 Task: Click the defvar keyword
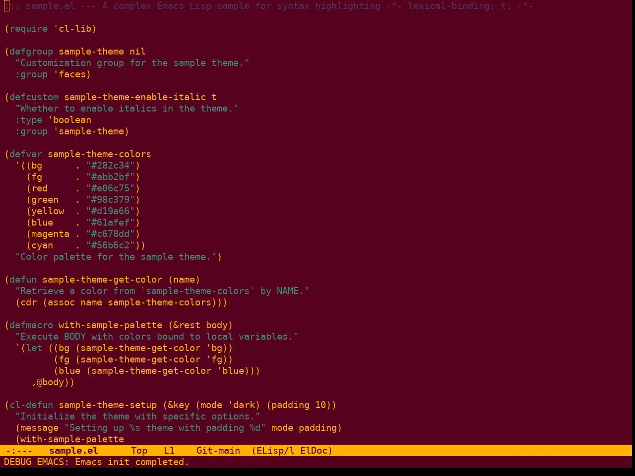tap(26, 154)
